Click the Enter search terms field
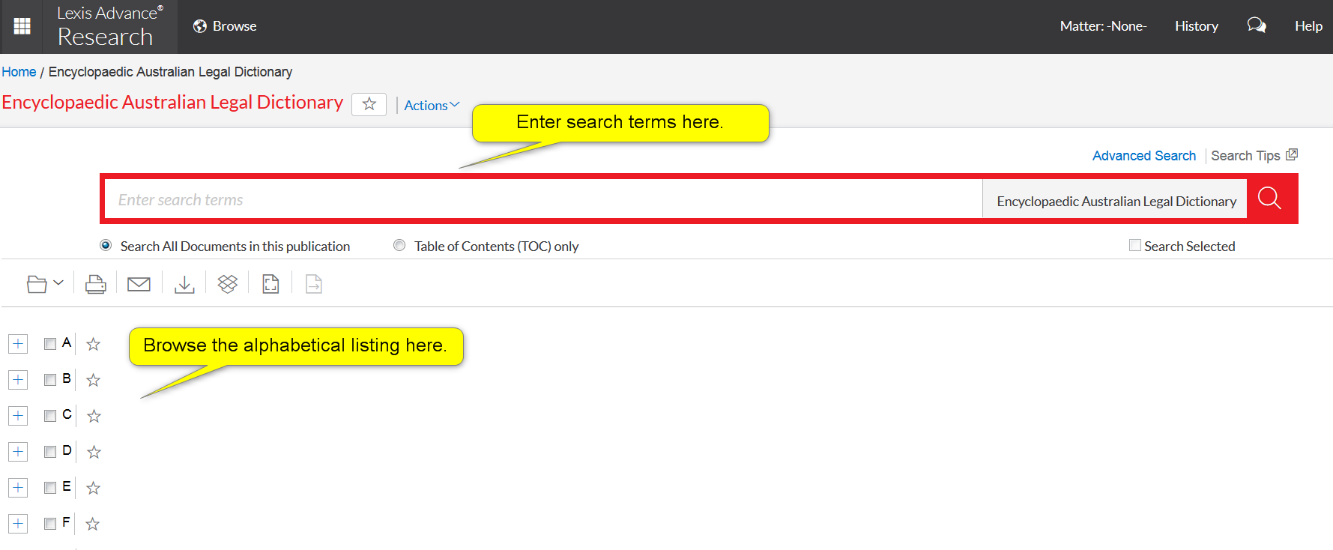The image size is (1333, 550). (x=543, y=199)
